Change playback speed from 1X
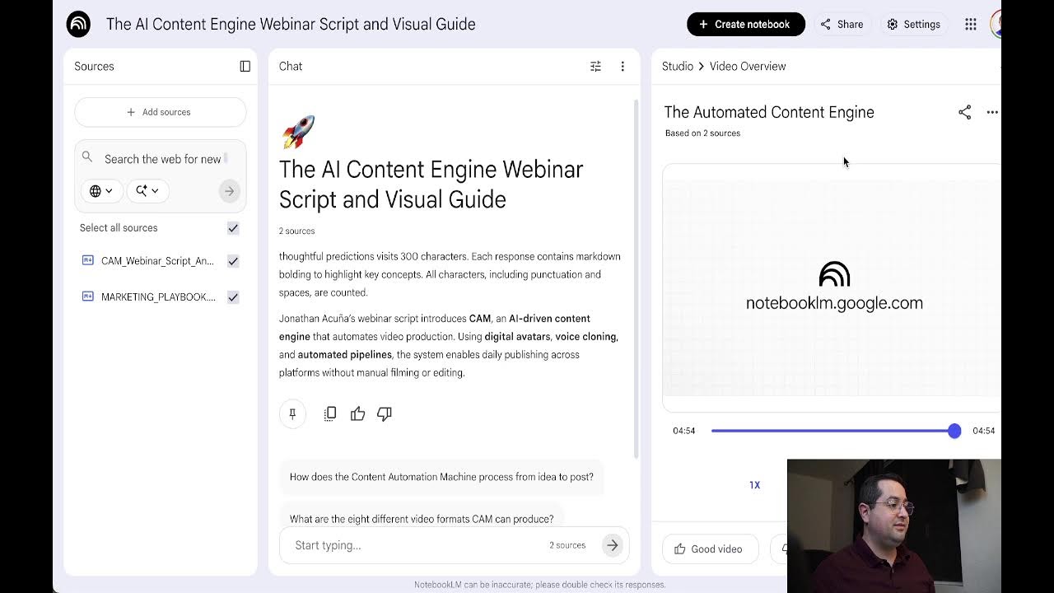This screenshot has width=1054, height=593. point(754,485)
